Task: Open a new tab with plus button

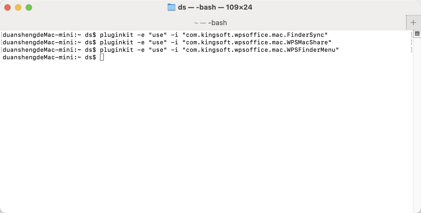Action: coord(413,23)
